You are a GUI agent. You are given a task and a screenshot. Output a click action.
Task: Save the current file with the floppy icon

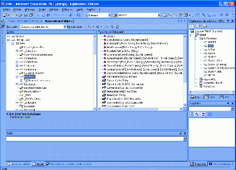coord(26,15)
